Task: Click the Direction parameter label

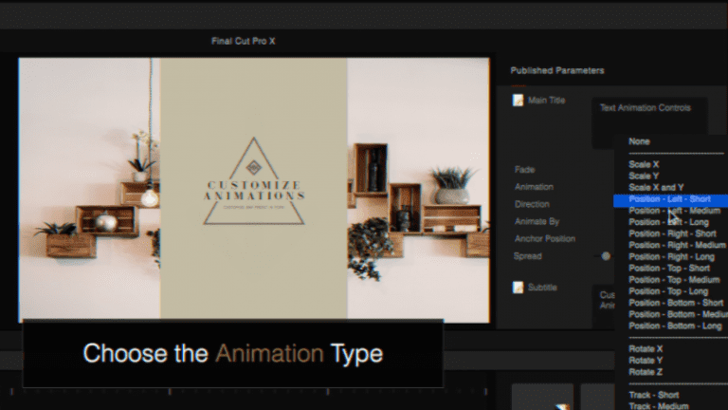Action: [532, 204]
